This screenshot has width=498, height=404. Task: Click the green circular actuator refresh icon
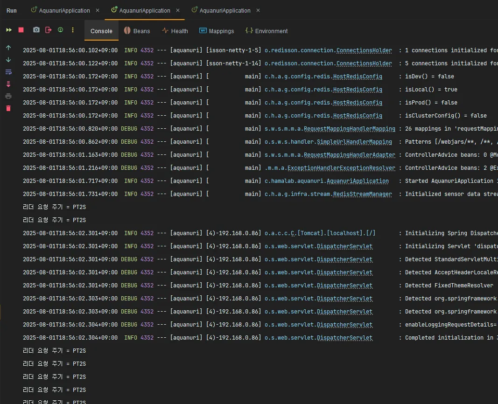click(60, 30)
